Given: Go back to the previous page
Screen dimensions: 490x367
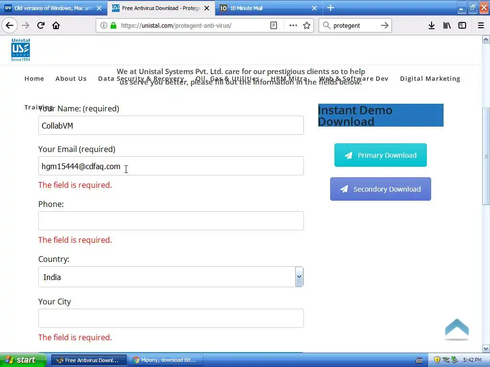Looking at the screenshot, I should pos(10,25).
